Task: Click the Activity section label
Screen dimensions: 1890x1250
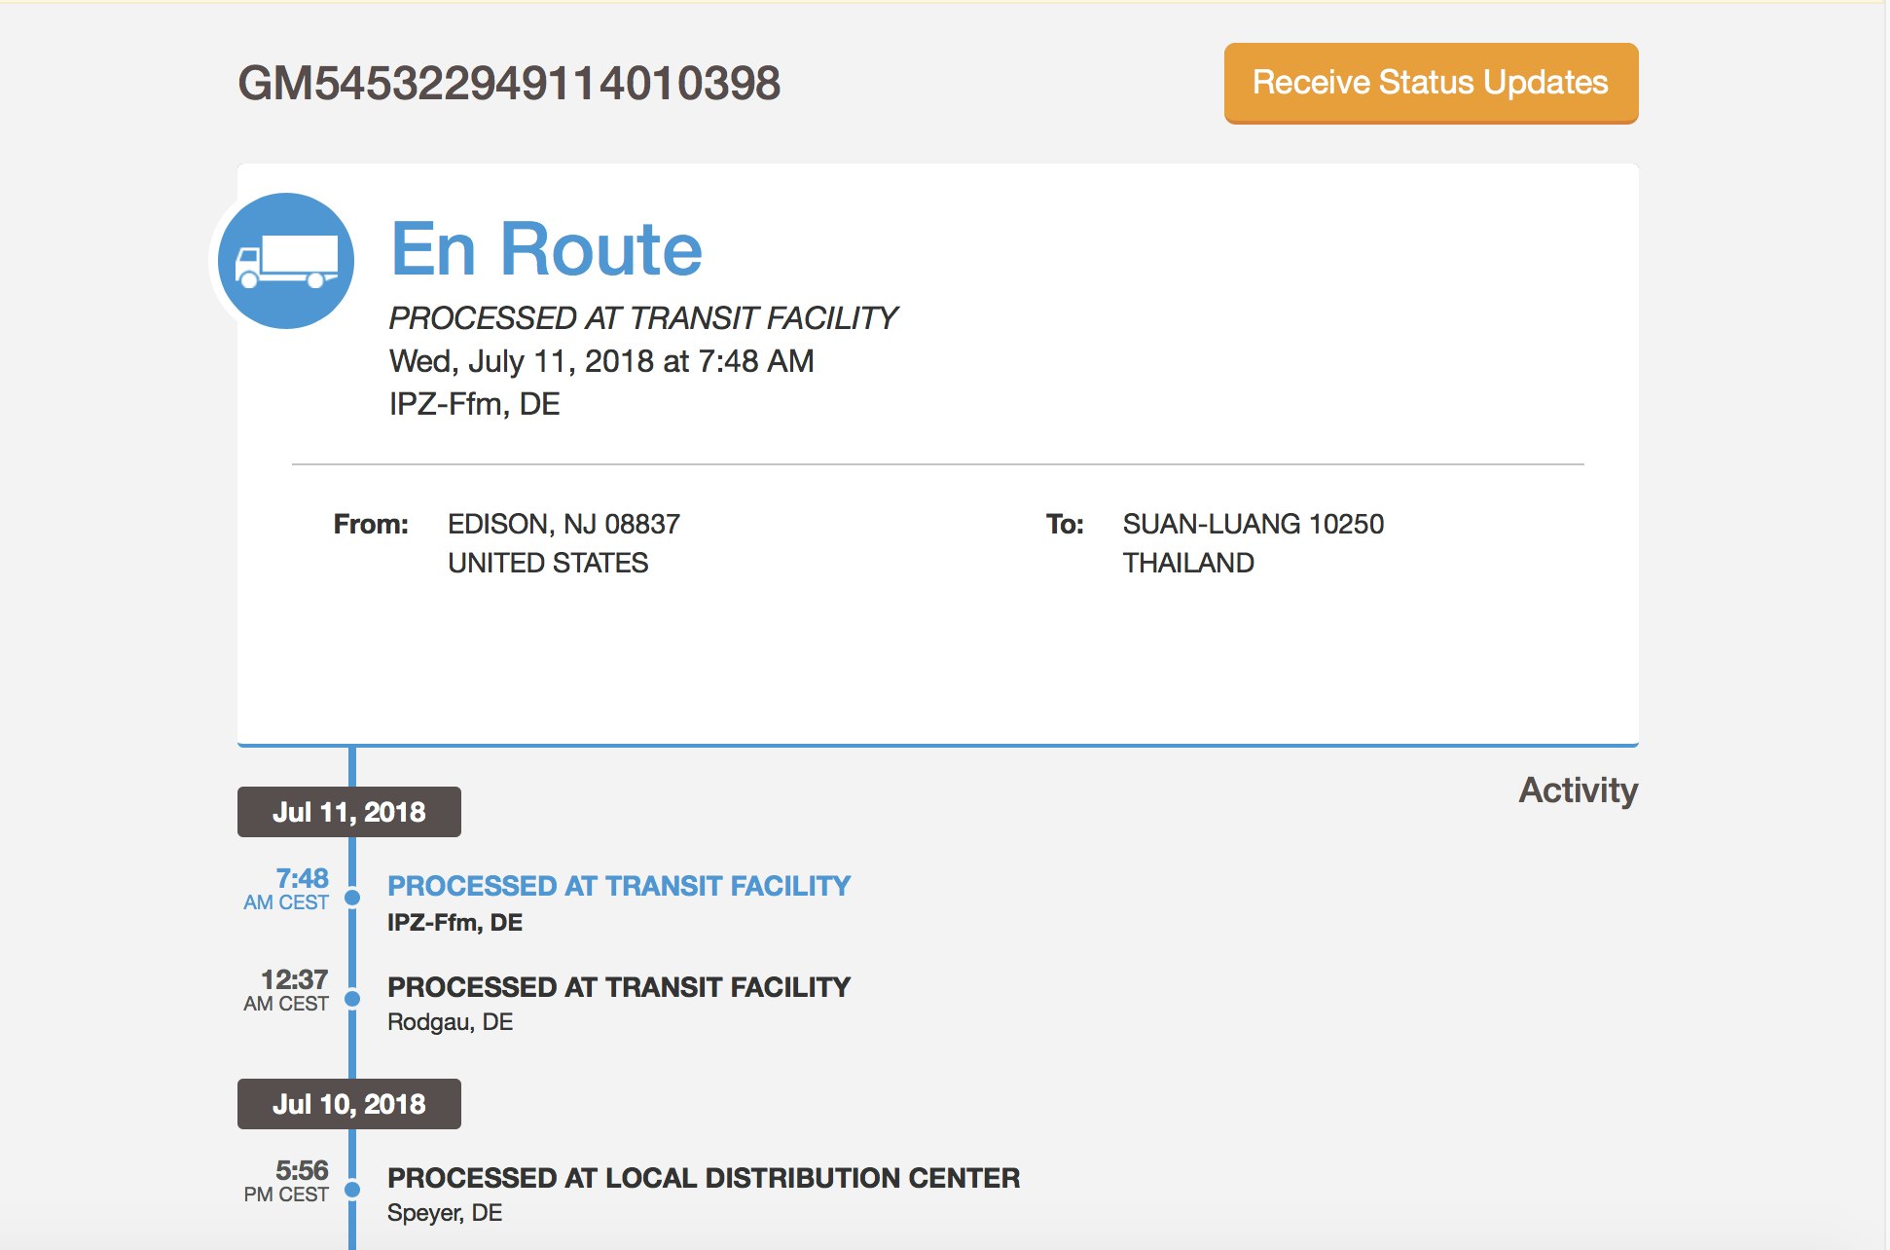Action: (1578, 790)
